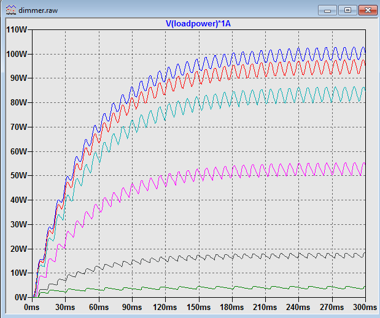The width and height of the screenshot is (380, 318).
Task: Click the 210ms time axis label
Action: tap(265, 307)
